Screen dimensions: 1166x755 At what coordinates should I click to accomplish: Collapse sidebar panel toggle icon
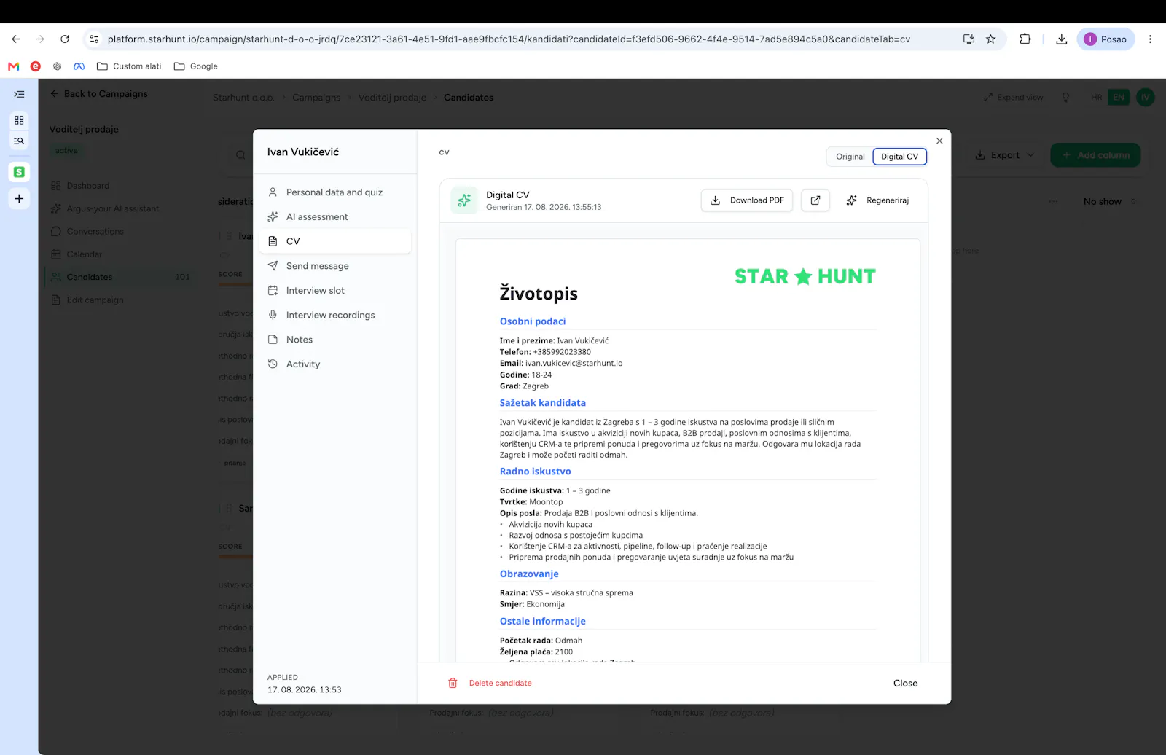point(19,95)
